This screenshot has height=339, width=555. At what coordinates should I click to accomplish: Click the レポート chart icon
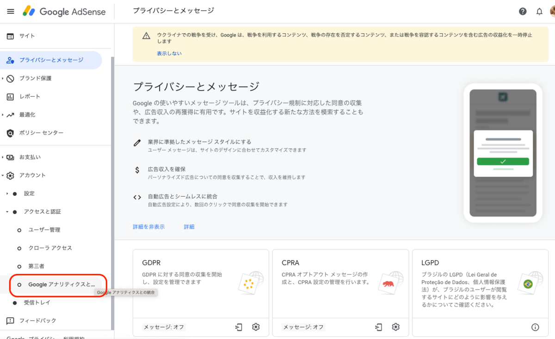[10, 97]
